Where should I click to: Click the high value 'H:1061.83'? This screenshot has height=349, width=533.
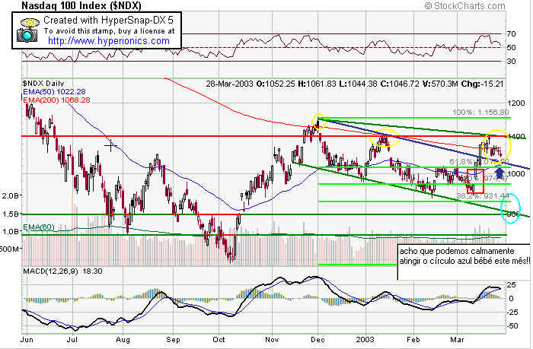[318, 84]
